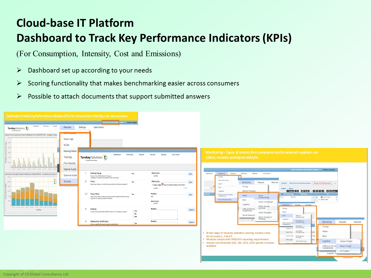Select Refrigerant Consumption submenu item

coord(302,221)
